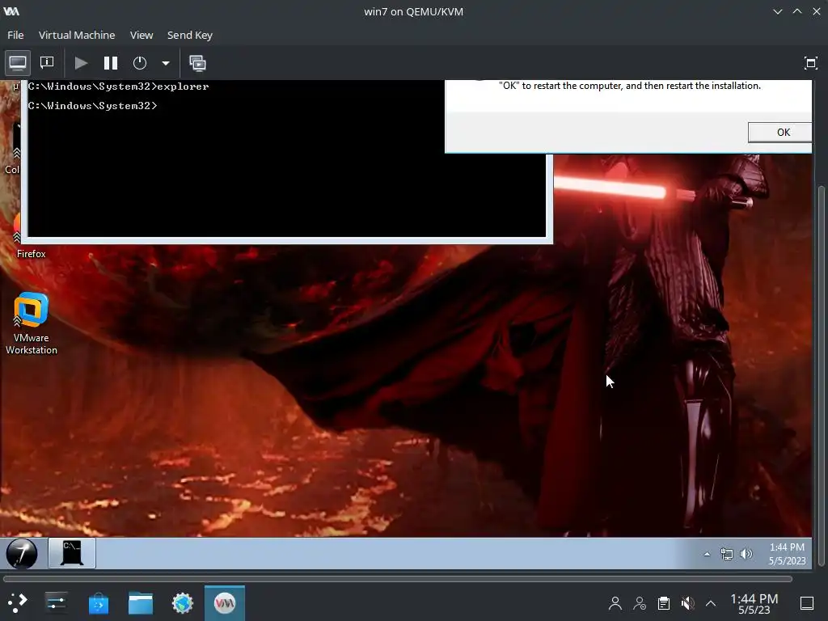Open the KDE panel clock 1:44 PM

click(754, 603)
